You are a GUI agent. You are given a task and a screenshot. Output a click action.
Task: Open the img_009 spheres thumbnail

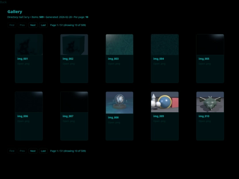pos(165,102)
